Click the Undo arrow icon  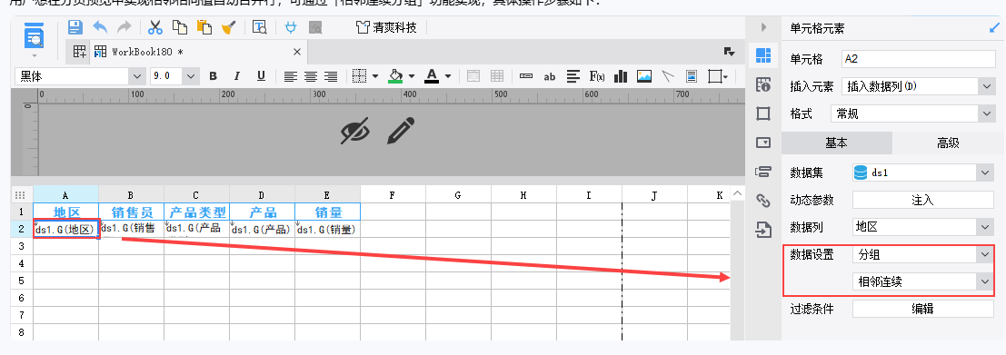coord(100,27)
